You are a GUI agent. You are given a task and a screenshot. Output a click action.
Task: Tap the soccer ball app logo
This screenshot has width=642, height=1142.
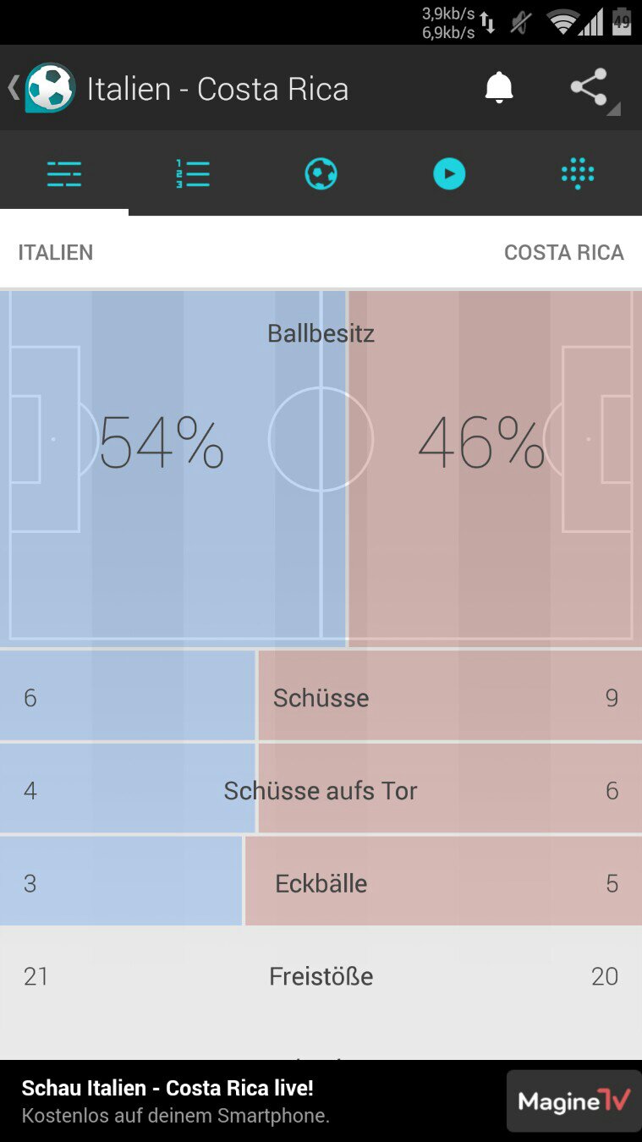pos(50,88)
